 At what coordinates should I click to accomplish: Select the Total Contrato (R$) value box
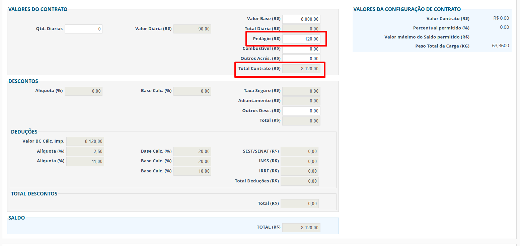click(301, 69)
